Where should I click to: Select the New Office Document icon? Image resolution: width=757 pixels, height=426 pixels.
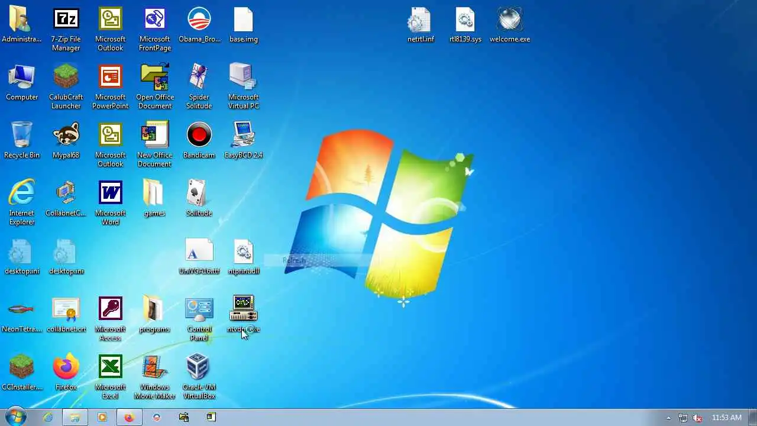pos(154,145)
